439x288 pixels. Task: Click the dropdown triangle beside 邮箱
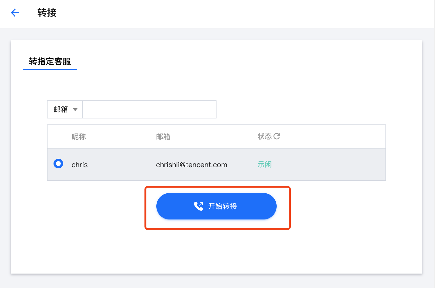(75, 110)
